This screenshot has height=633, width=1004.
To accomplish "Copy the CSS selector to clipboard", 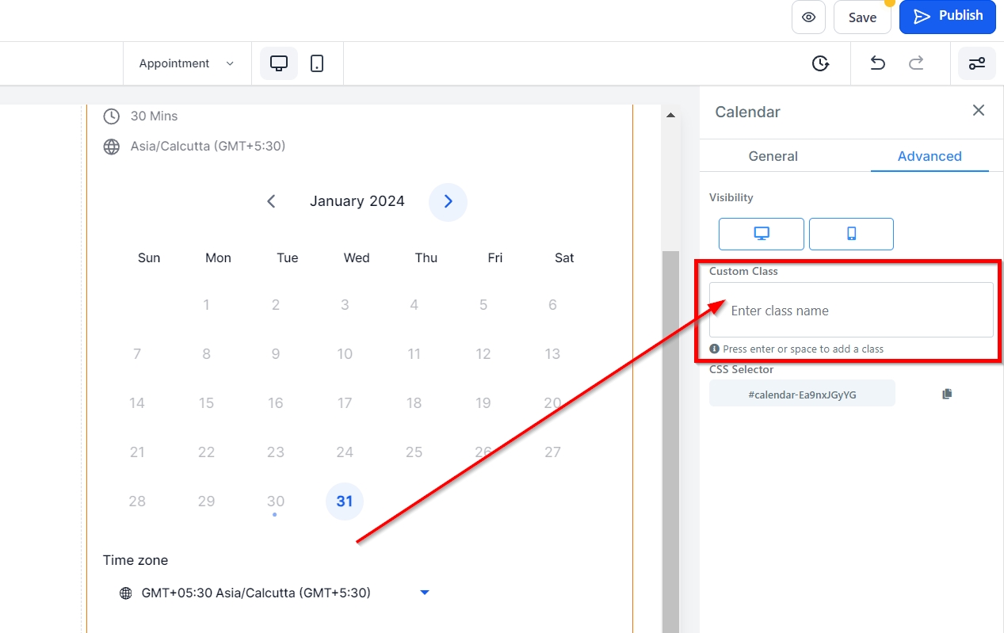I will [947, 394].
